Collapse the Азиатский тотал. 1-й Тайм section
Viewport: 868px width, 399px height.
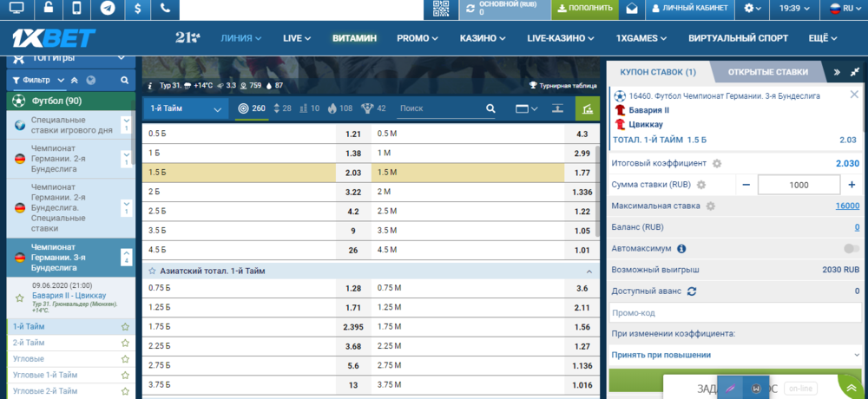tap(589, 271)
